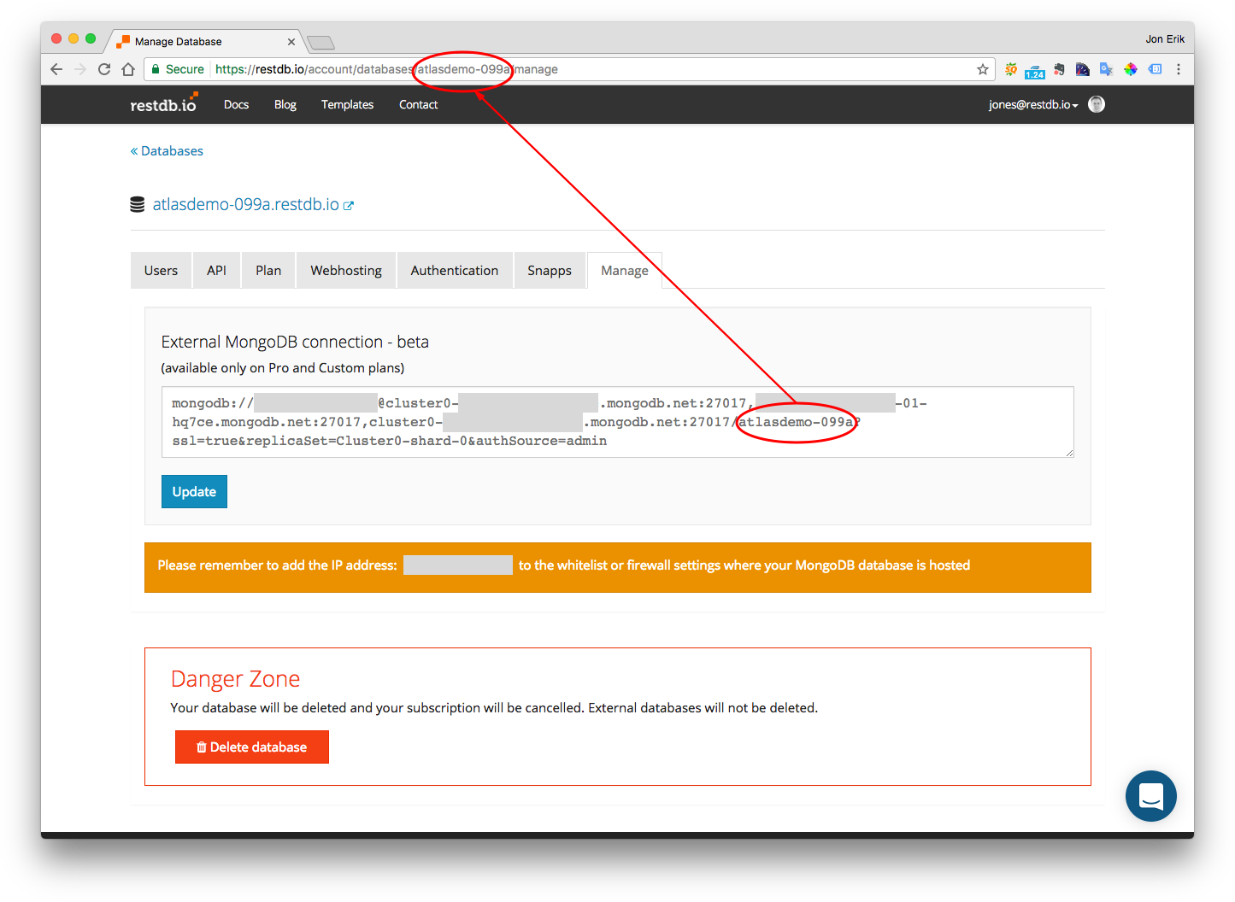Go back with browser back arrow

(56, 69)
